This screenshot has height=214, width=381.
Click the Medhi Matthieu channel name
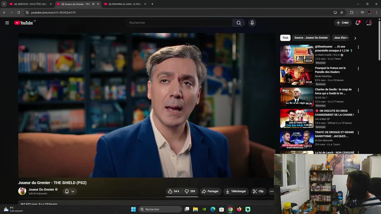pyautogui.click(x=323, y=76)
